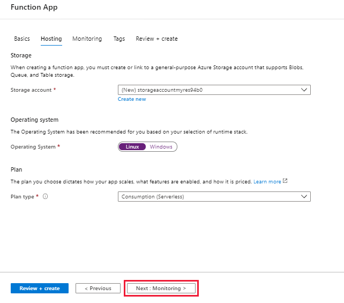The width and height of the screenshot is (344, 303).
Task: Select the Hosting tab
Action: point(51,39)
